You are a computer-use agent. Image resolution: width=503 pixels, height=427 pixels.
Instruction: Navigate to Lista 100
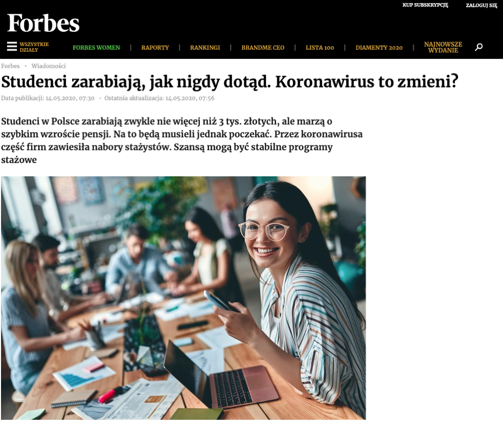point(320,48)
